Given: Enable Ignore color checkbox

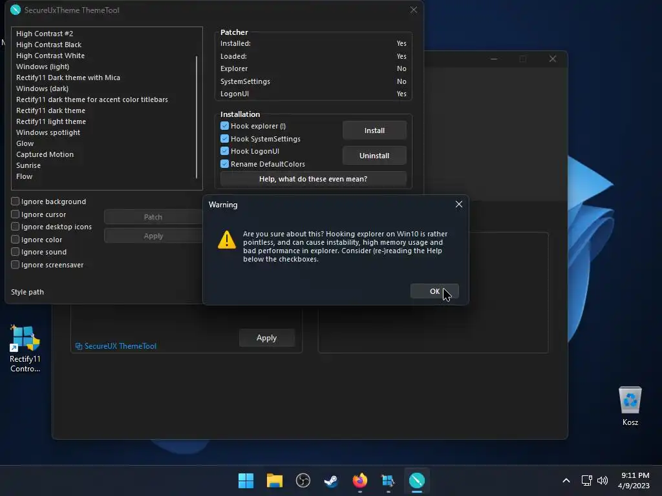Looking at the screenshot, I should tap(16, 239).
